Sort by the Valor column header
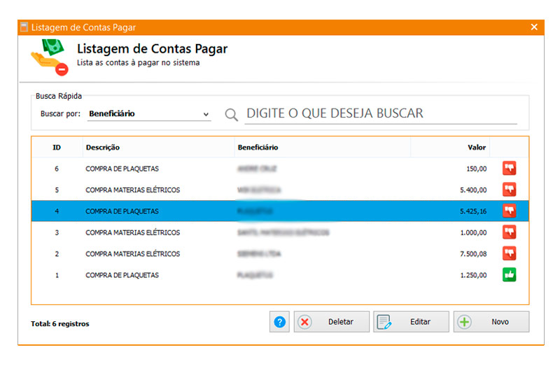Image resolution: width=560 pixels, height=373 pixels. coord(450,148)
